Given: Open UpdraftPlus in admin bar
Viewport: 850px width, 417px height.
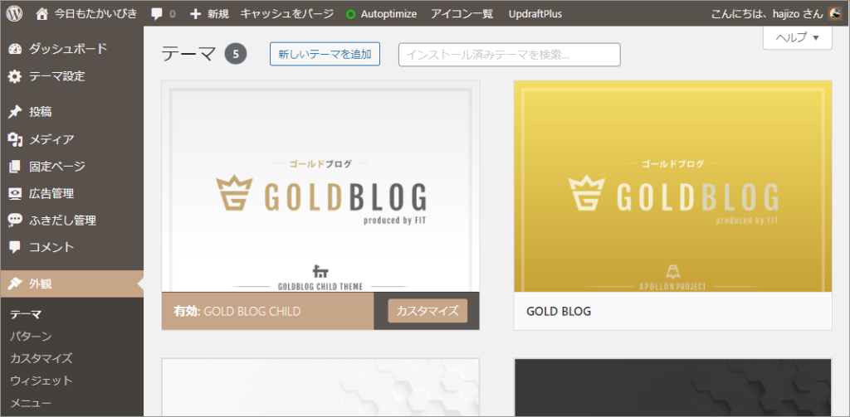Looking at the screenshot, I should tap(535, 14).
